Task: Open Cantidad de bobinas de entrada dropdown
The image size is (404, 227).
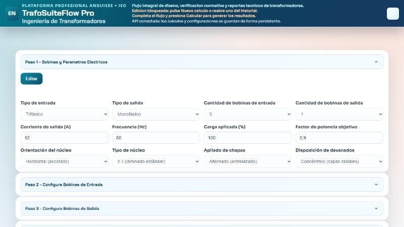Action: click(247, 114)
